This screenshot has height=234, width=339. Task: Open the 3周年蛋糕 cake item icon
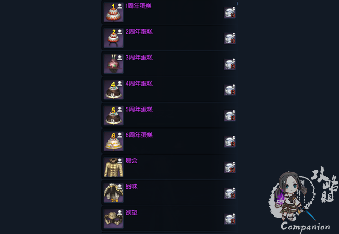pyautogui.click(x=114, y=64)
